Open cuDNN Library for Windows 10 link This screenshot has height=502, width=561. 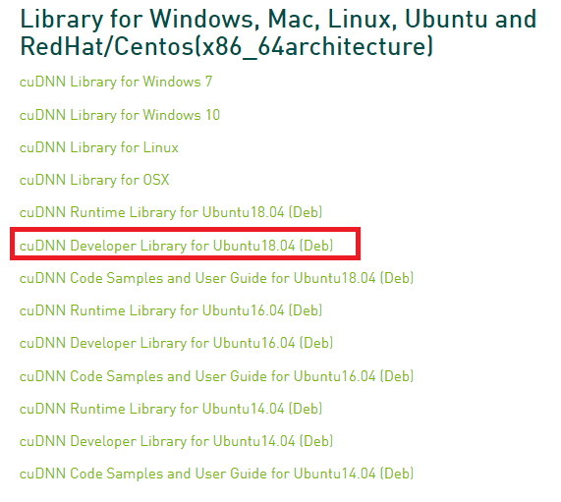pos(120,115)
